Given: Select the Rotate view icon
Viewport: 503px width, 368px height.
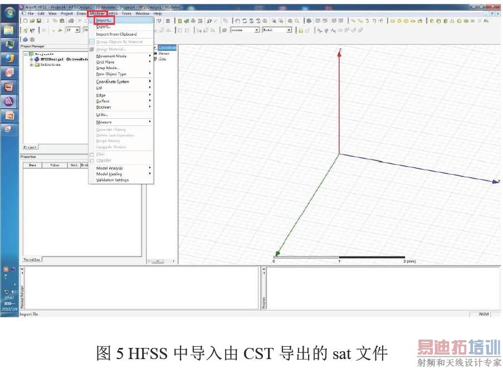Looking at the screenshot, I should [245, 21].
